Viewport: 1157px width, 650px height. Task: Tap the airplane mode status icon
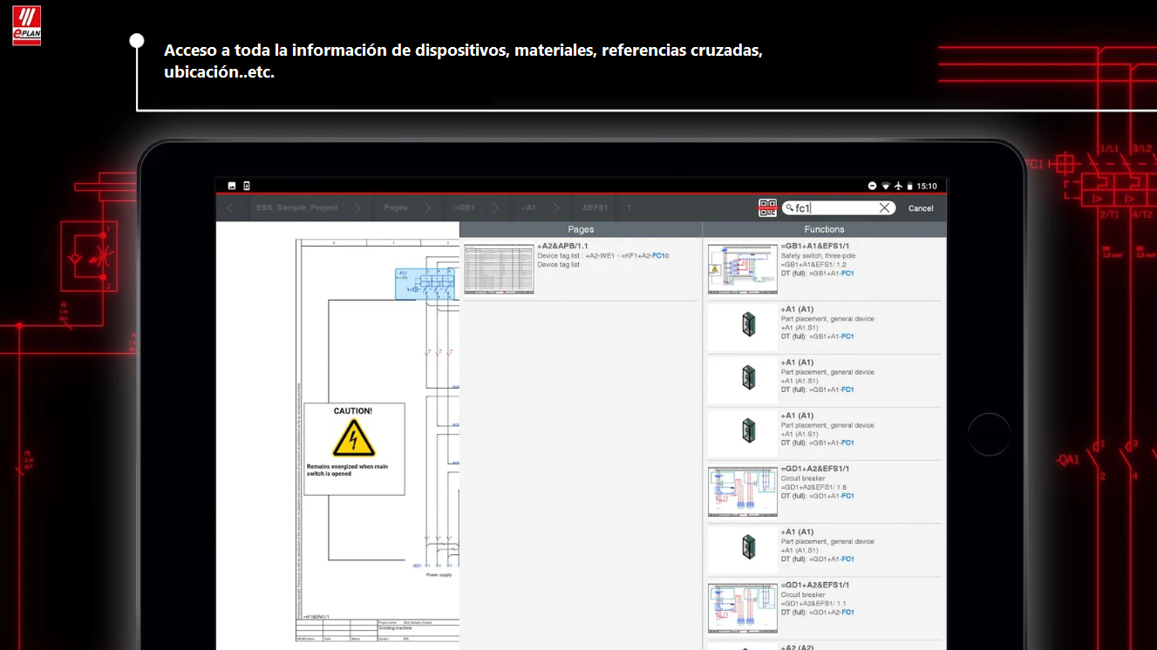pyautogui.click(x=898, y=186)
